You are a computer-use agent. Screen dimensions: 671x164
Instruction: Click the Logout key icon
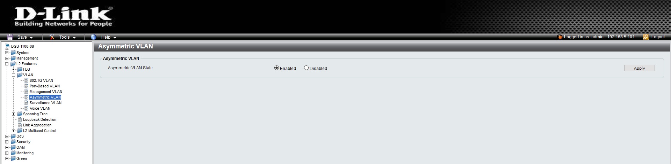pyautogui.click(x=646, y=37)
